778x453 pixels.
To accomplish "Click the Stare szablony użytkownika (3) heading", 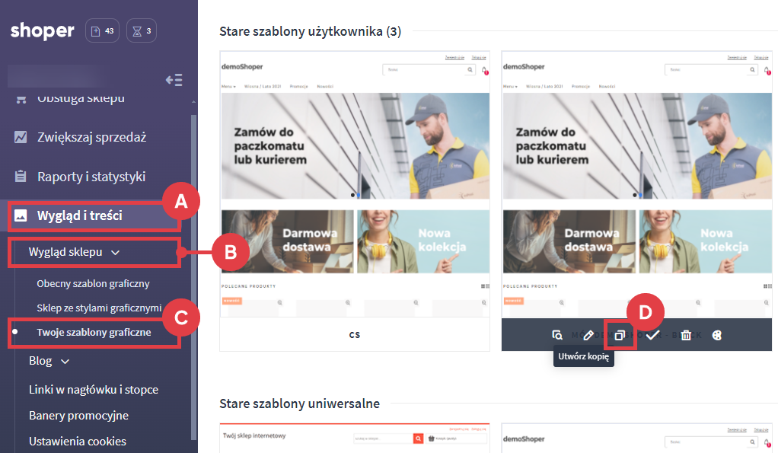I will pyautogui.click(x=310, y=32).
